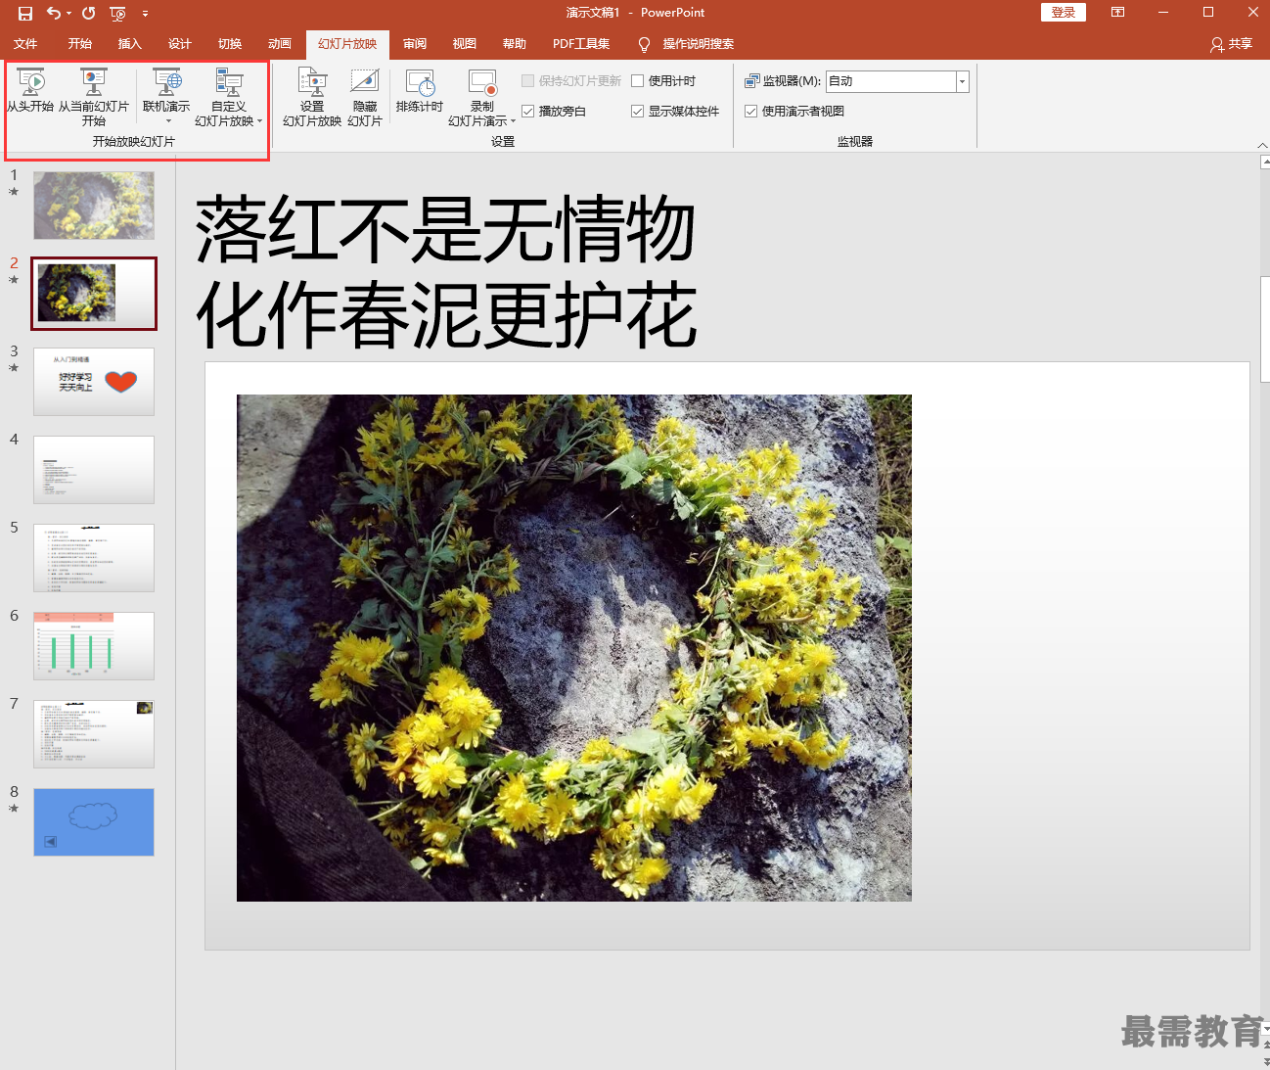
Task: Switch to the 视图 (View) tab
Action: [465, 44]
